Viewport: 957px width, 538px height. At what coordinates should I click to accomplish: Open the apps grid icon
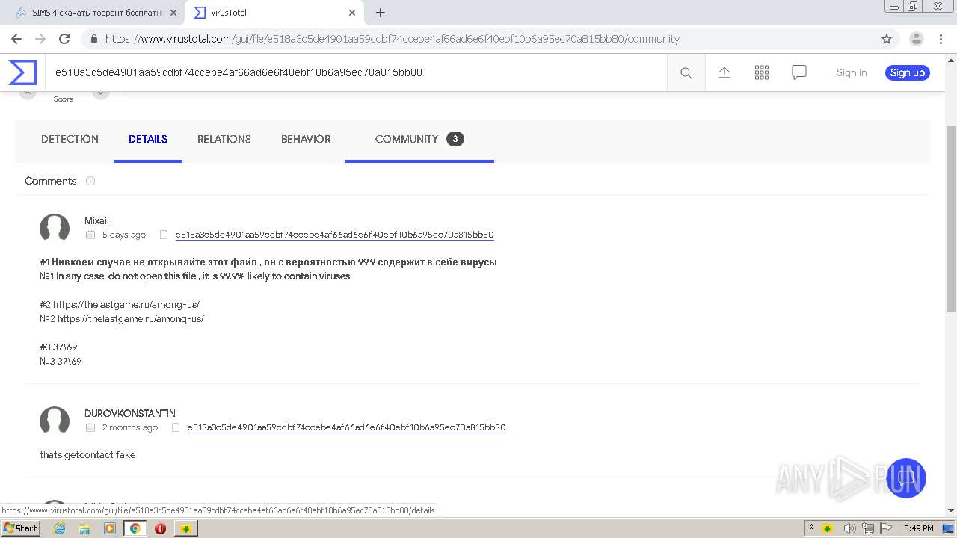tap(762, 72)
